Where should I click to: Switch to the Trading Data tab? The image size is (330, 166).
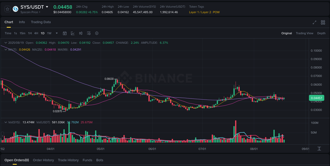coord(41,22)
